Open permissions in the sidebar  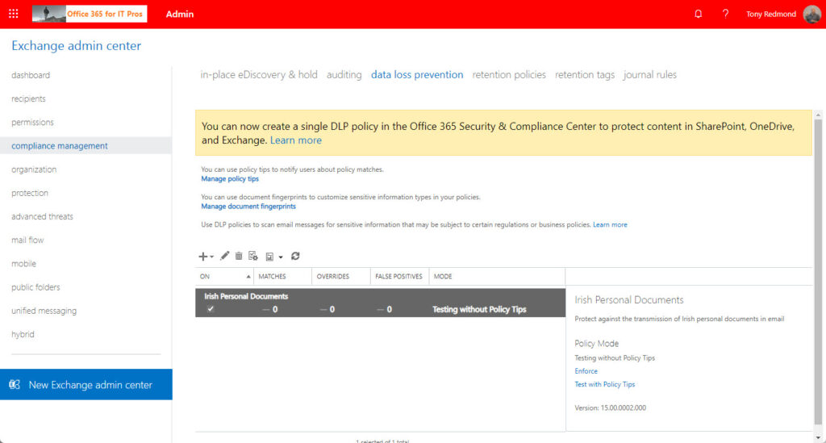32,122
